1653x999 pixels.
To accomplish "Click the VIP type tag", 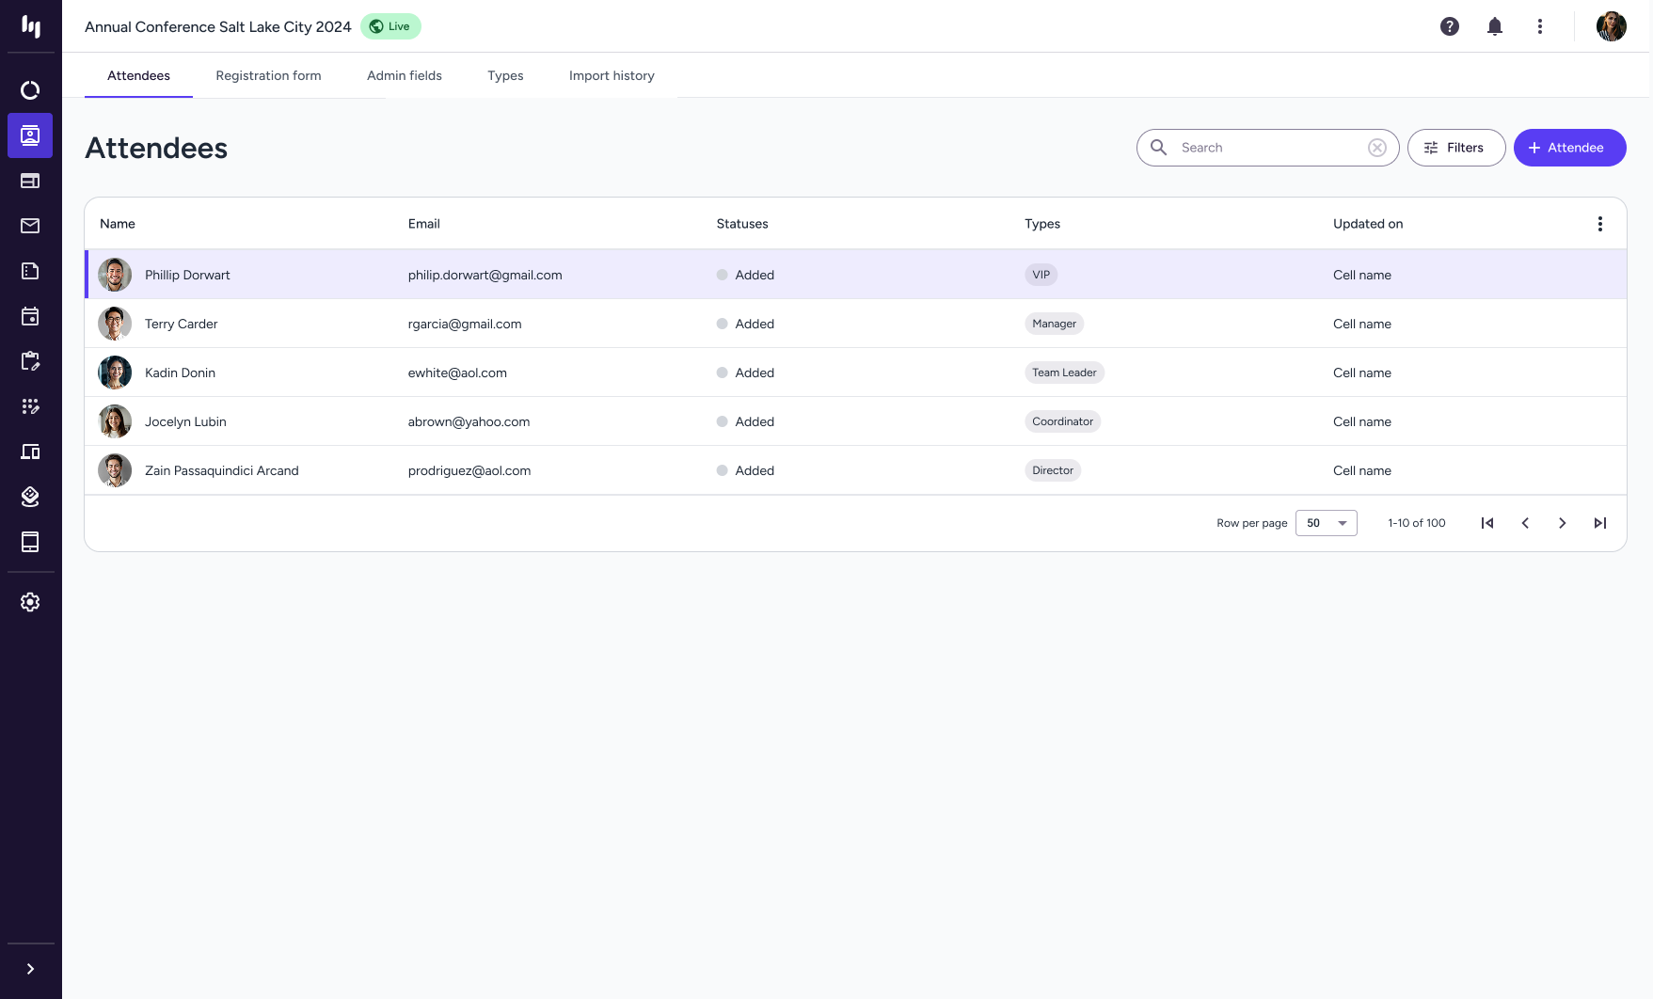I will [x=1041, y=275].
